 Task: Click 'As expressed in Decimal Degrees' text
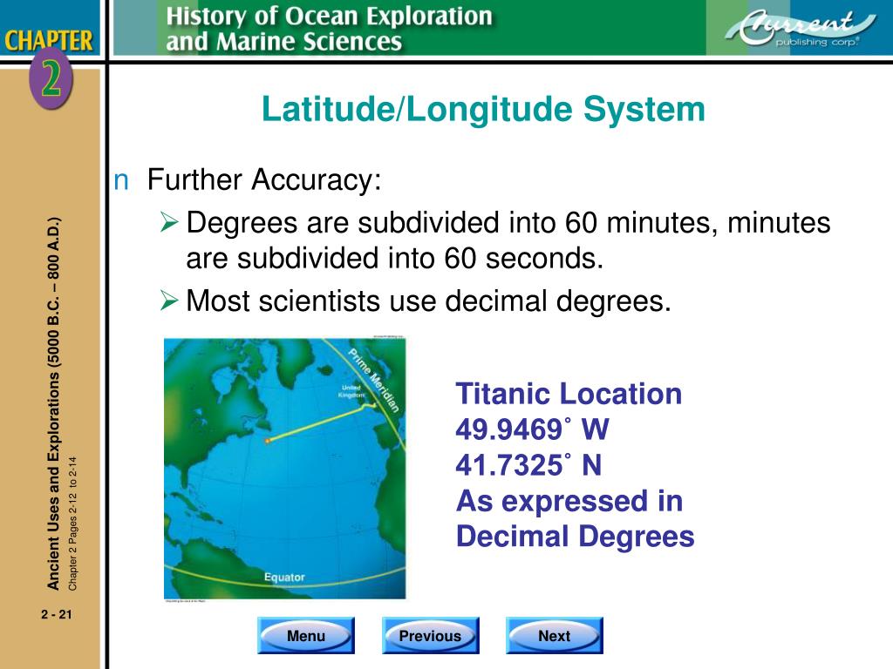(x=576, y=518)
